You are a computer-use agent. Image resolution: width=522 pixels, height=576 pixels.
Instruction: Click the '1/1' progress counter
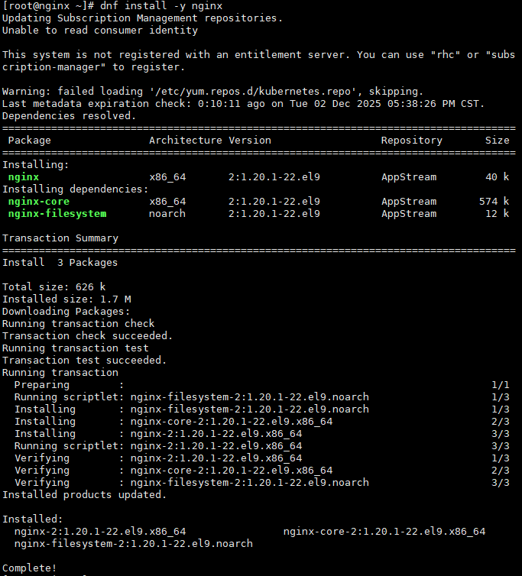tap(501, 384)
